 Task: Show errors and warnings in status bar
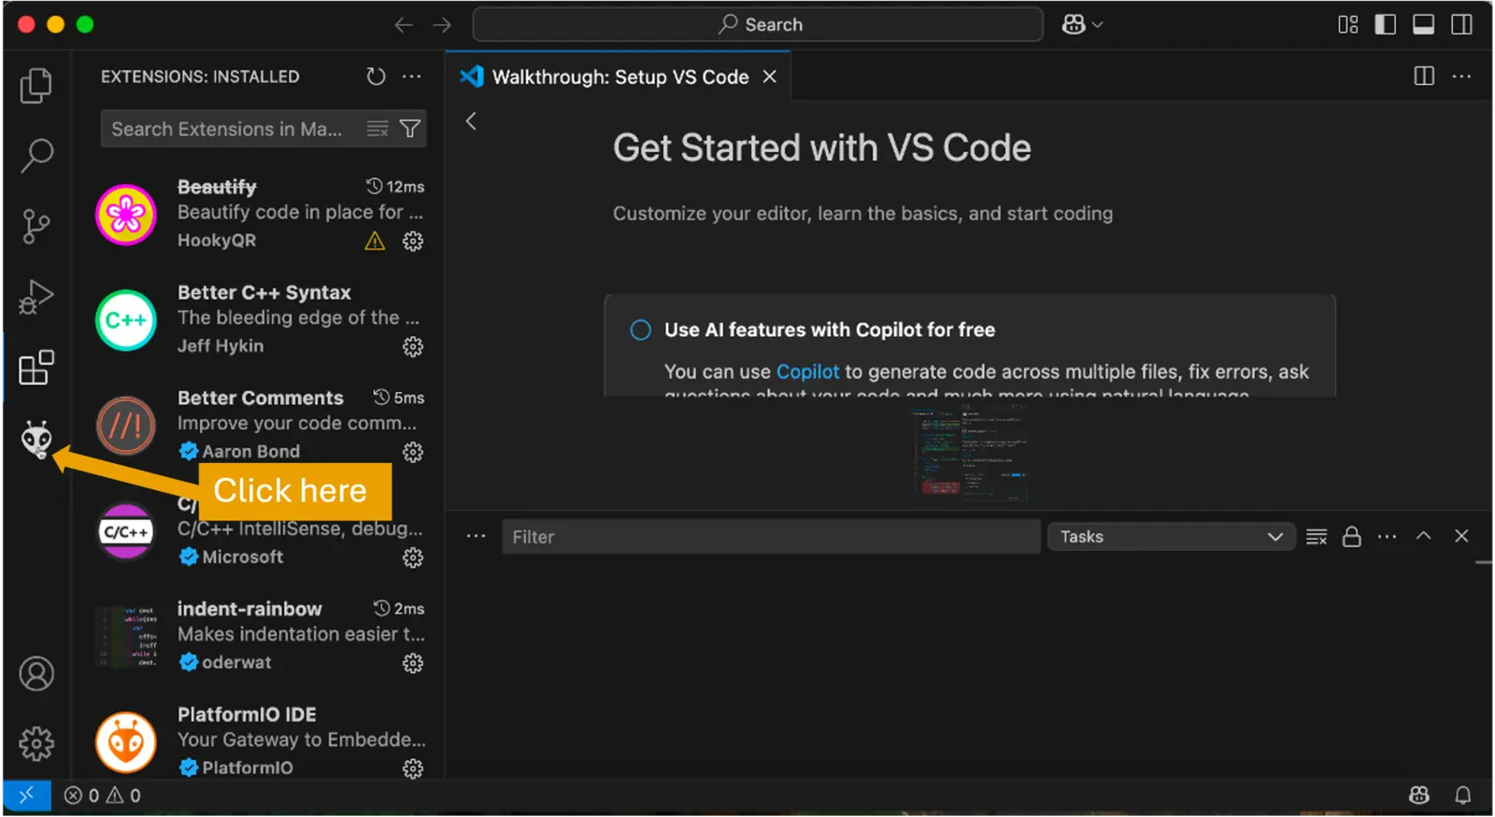[103, 796]
